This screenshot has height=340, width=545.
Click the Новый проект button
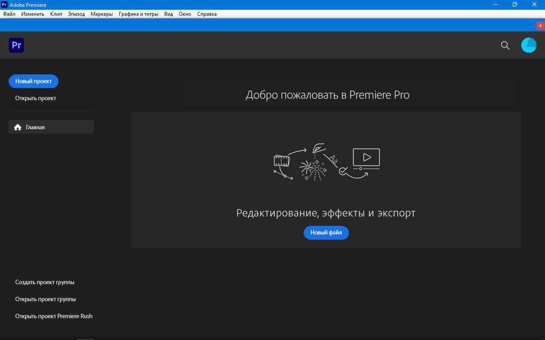34,81
